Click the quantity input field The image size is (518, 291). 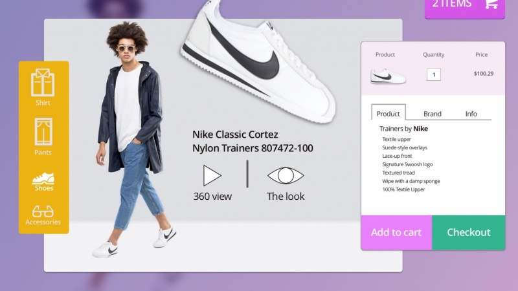point(434,74)
